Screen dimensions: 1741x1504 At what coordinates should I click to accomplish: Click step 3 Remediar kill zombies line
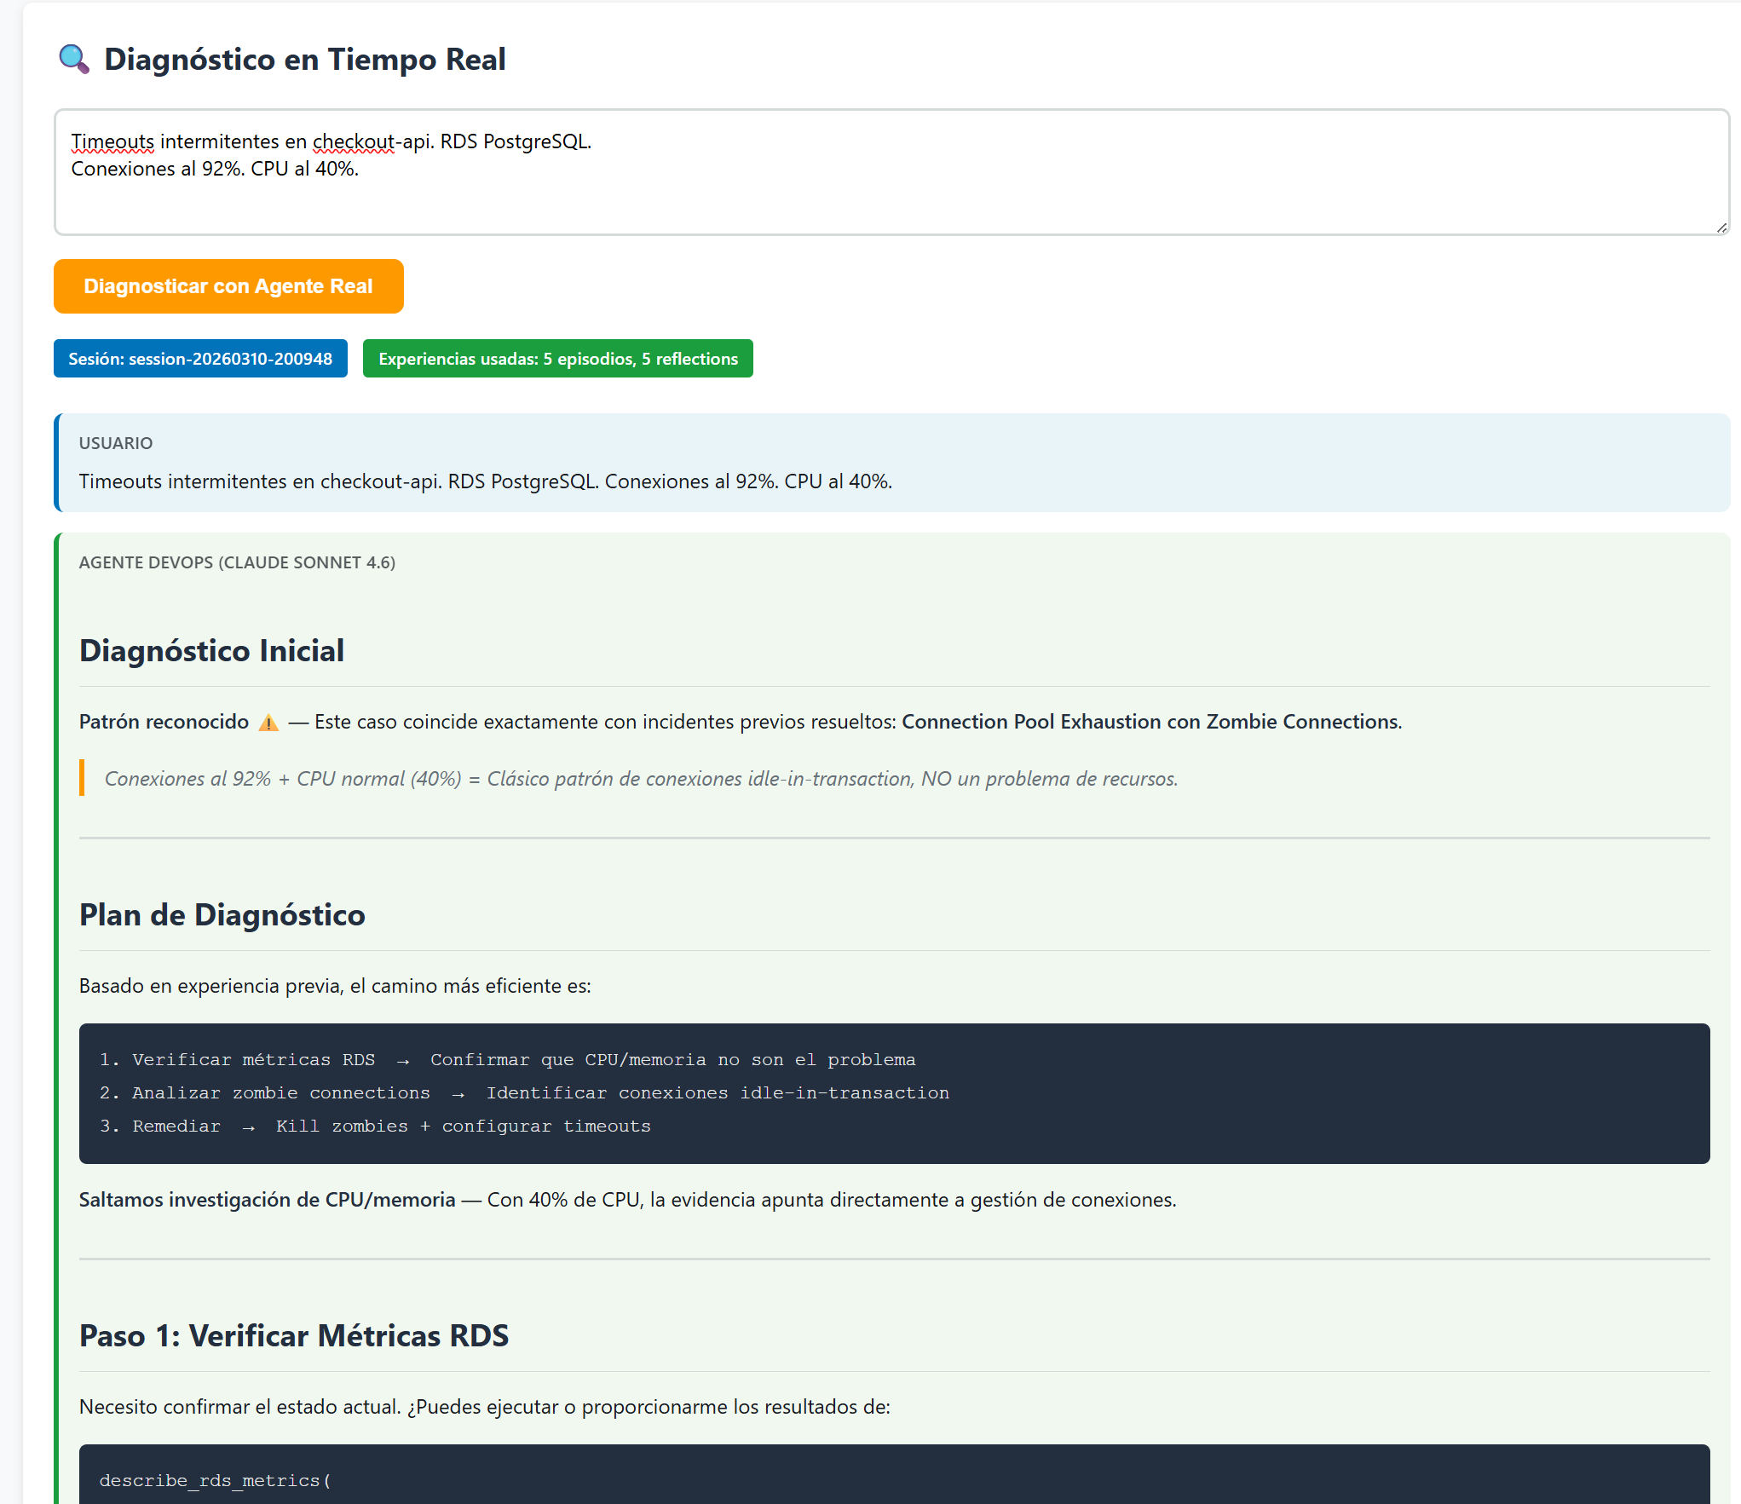click(x=375, y=1126)
